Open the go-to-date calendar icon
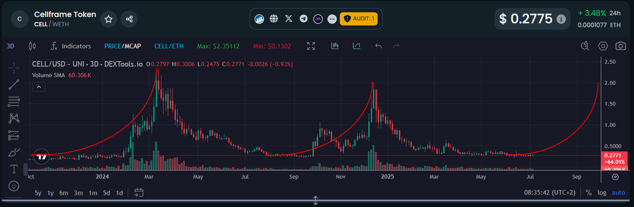Screen dimensions: 634x207 pyautogui.click(x=139, y=192)
